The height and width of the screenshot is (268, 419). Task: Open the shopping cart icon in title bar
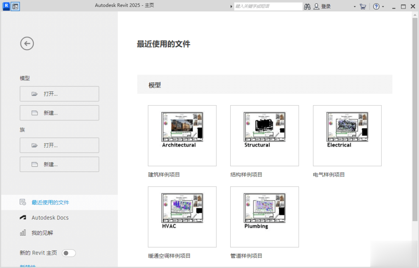pos(363,7)
